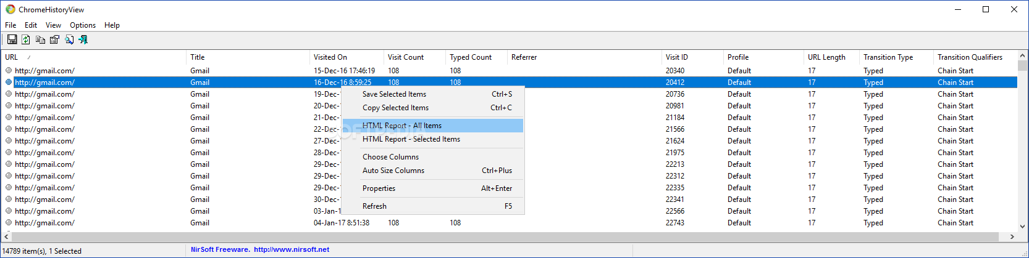Click the globe icon of the 19-Dec gmail row
This screenshot has height=258, width=1029.
click(9, 94)
